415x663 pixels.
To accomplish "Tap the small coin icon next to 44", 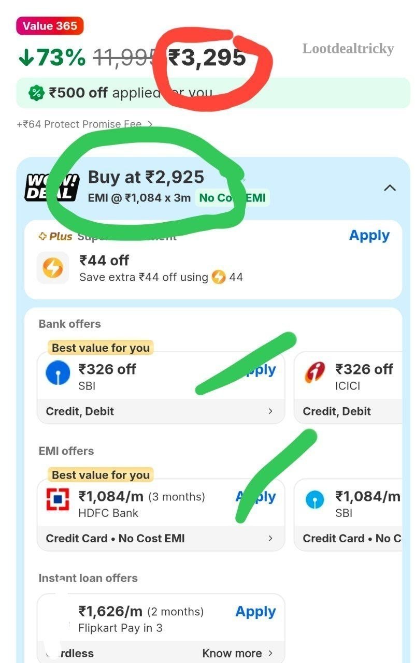I will [219, 277].
